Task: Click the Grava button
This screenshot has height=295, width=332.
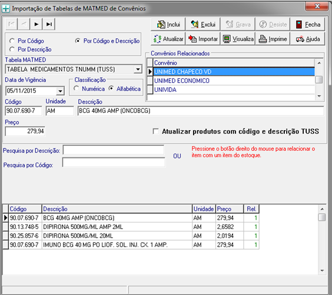Action: tap(238, 24)
